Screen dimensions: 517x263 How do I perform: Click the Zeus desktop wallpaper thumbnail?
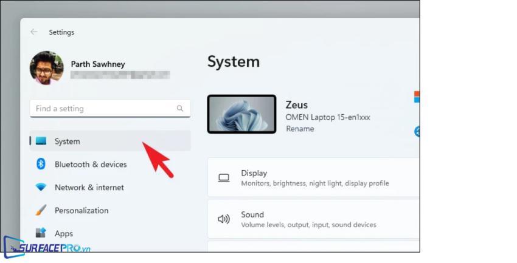241,114
